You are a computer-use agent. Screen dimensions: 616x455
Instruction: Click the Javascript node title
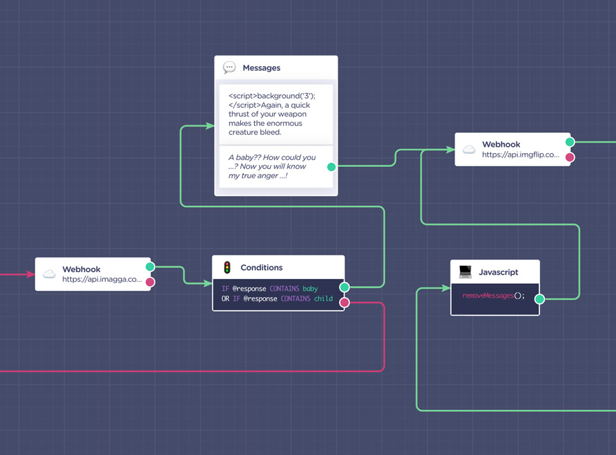(498, 272)
